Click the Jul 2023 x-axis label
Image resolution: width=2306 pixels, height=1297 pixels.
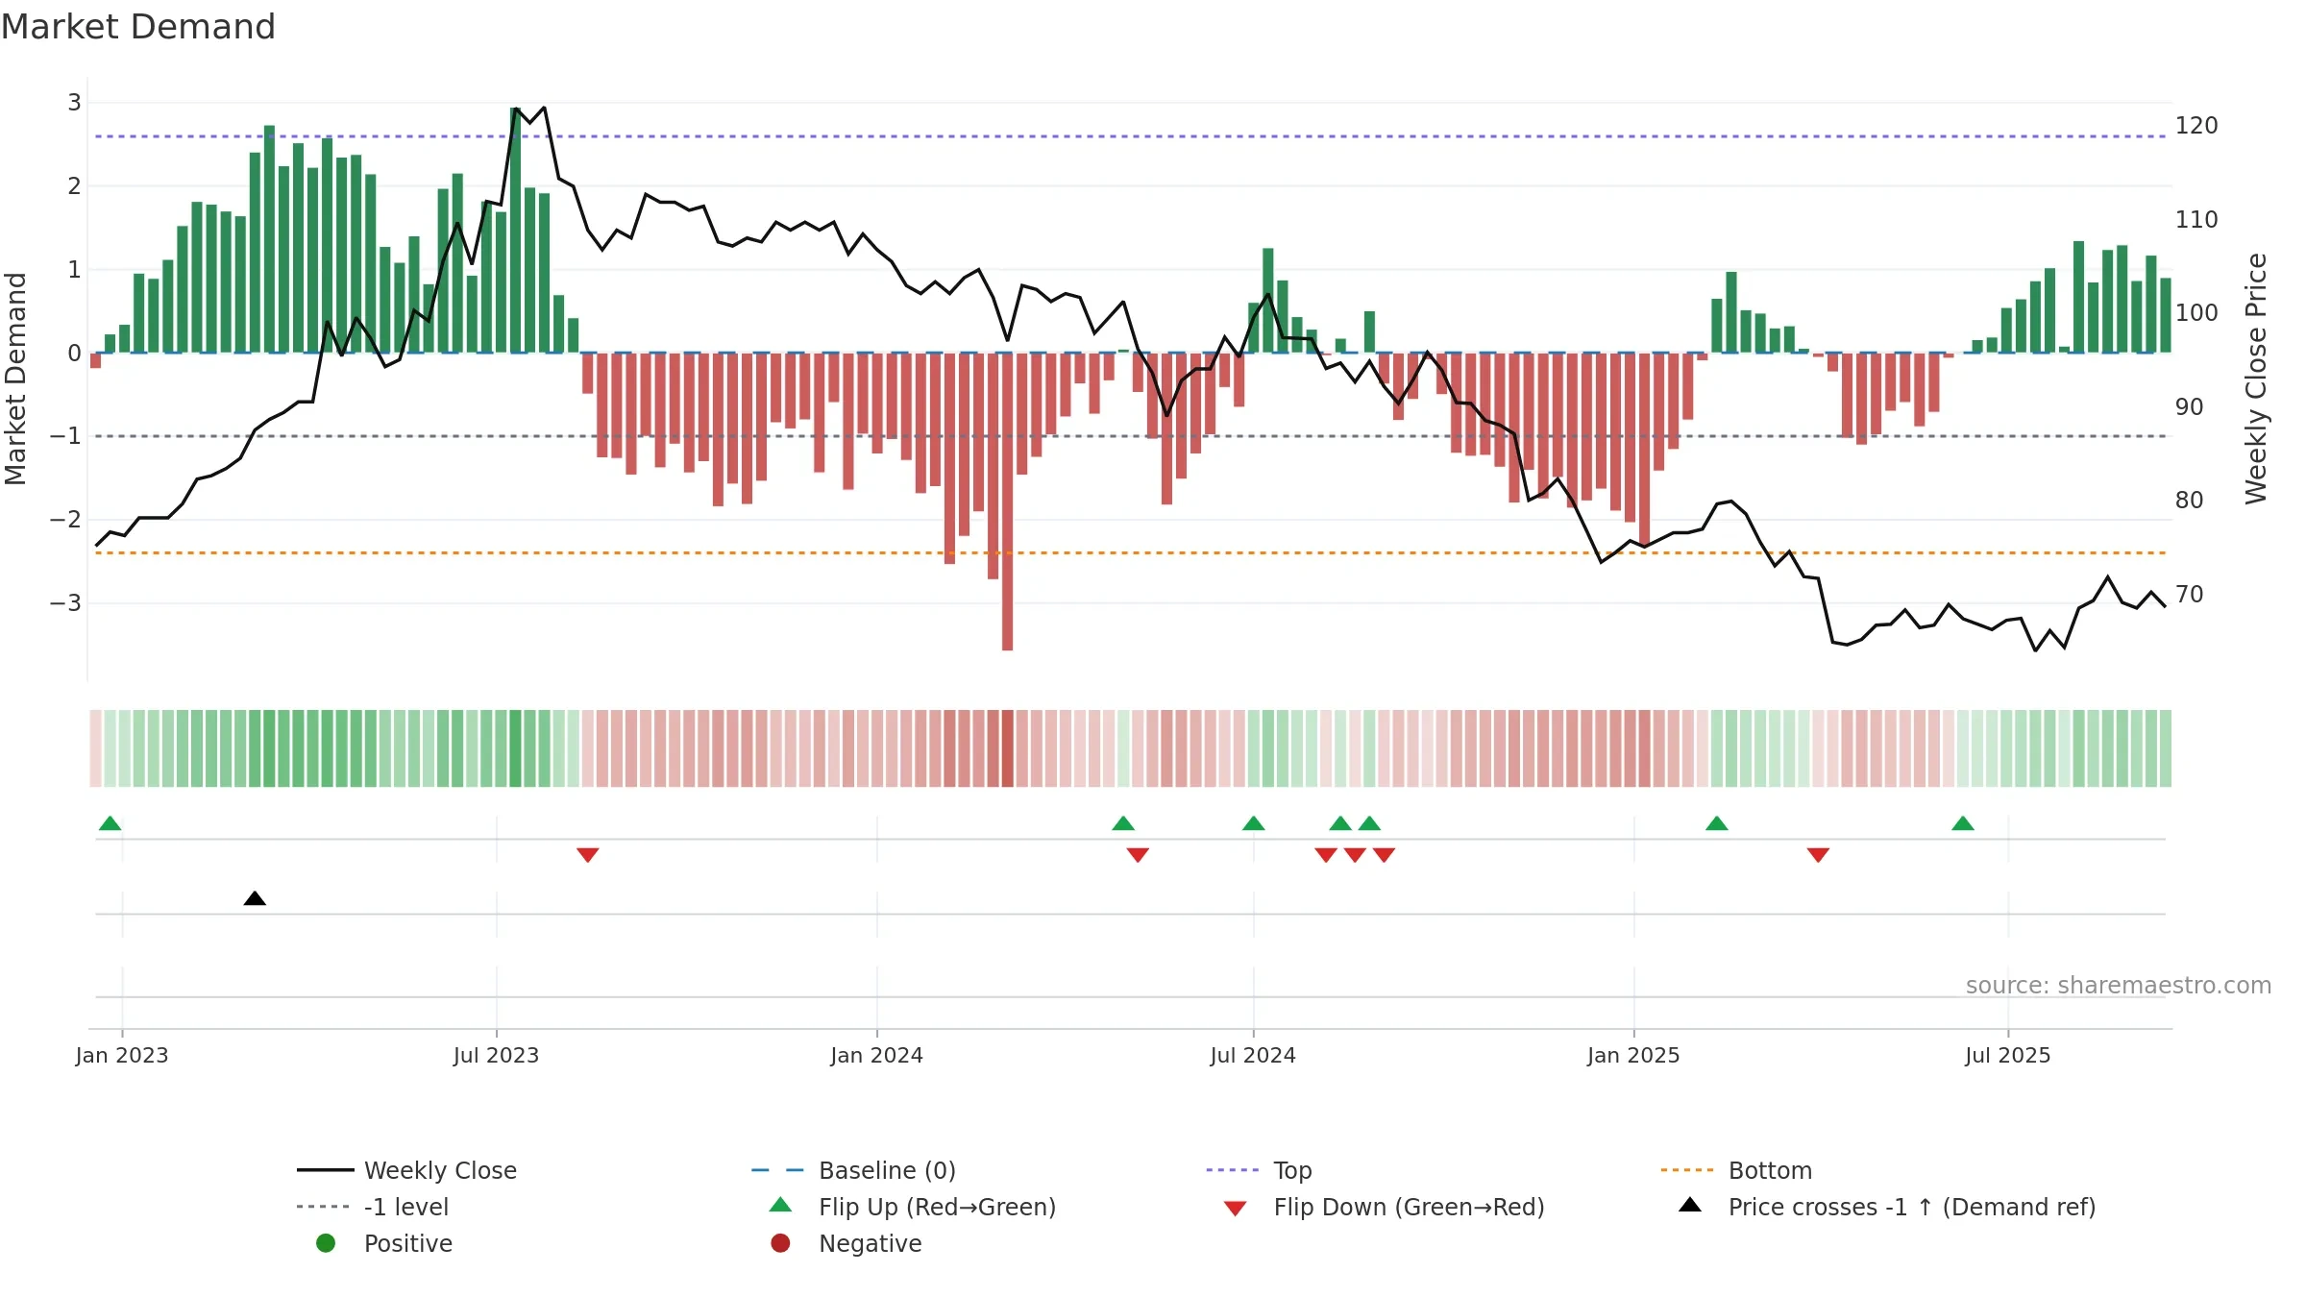point(497,1055)
